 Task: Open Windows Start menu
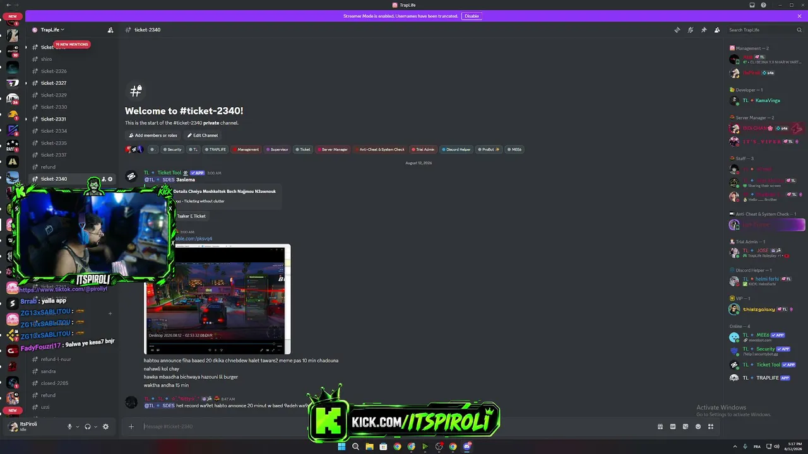pos(342,446)
